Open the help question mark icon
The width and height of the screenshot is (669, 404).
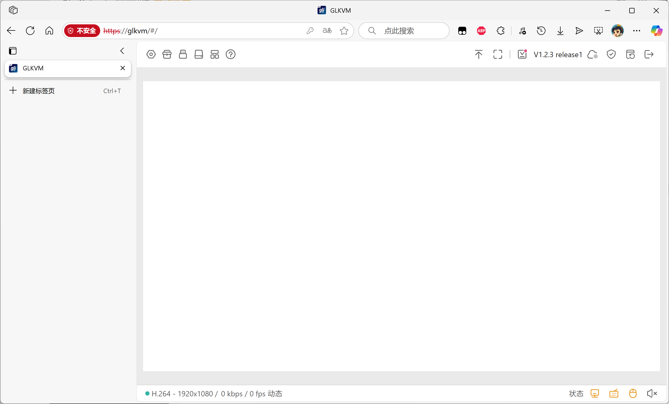click(x=231, y=55)
